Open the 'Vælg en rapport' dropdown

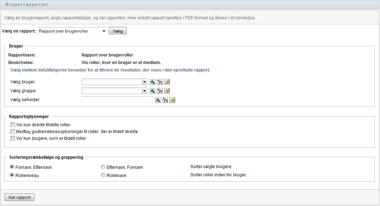72,31
